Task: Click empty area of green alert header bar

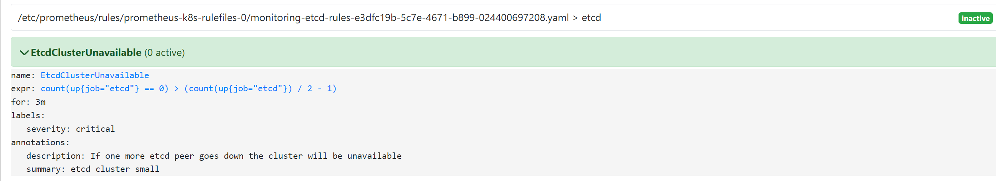Action: 558,52
